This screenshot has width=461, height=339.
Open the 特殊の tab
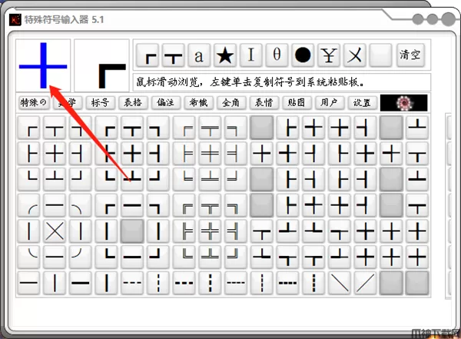point(34,103)
